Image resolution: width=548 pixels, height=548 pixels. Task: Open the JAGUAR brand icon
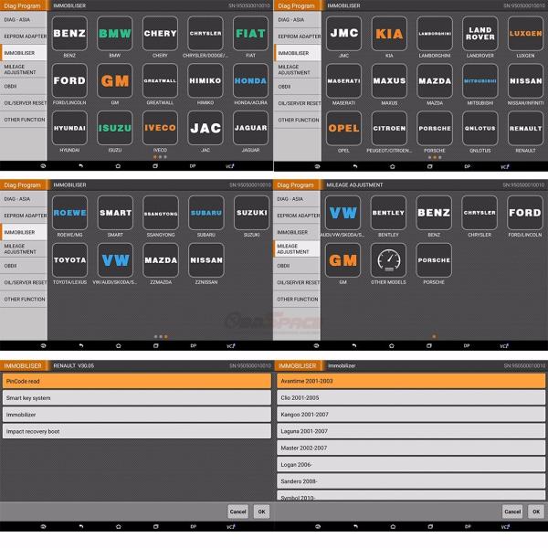(x=250, y=128)
